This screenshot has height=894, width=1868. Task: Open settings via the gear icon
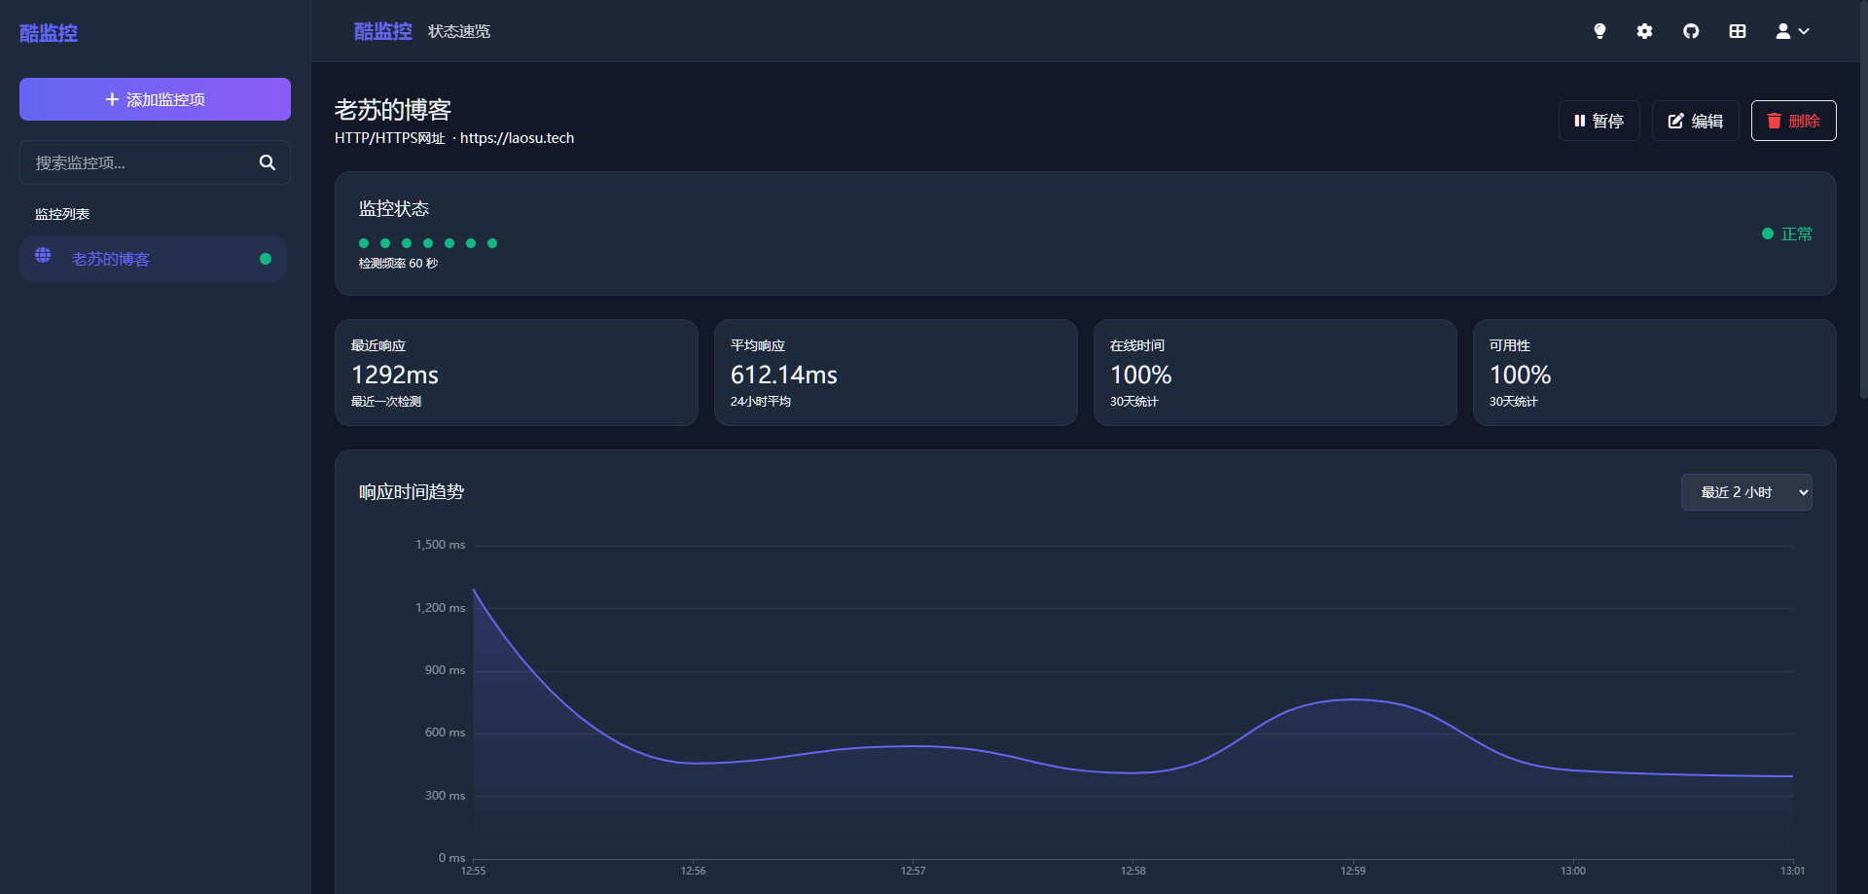pyautogui.click(x=1644, y=31)
